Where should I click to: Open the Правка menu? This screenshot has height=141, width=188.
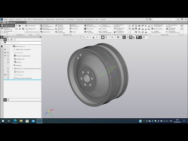[x=12, y=19]
